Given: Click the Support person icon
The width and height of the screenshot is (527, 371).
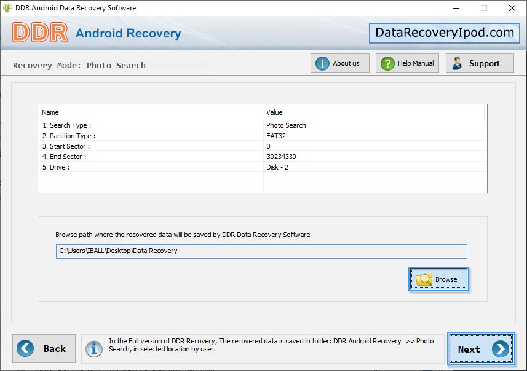Looking at the screenshot, I should click(457, 63).
